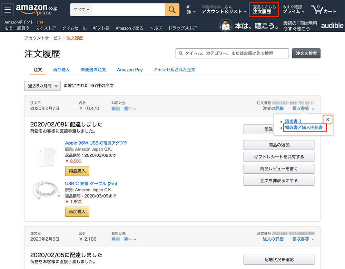Switch to the キャンセルされた注文 tab
The width and height of the screenshot is (345, 269).
click(x=175, y=70)
